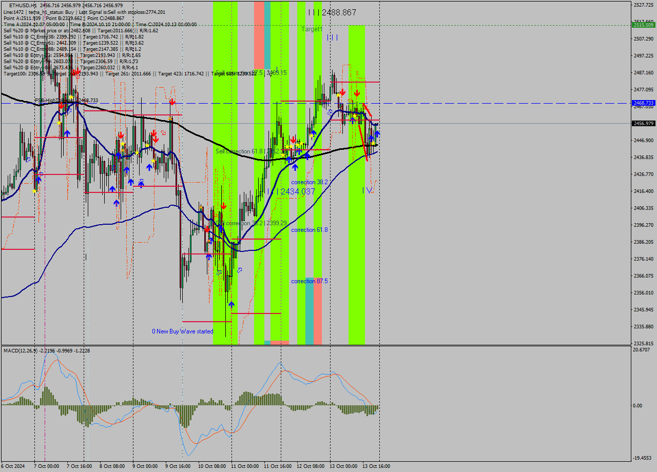Viewport: 657px width, 472px height.
Task: Click the 2356.010 price axis value
Action: [643, 292]
